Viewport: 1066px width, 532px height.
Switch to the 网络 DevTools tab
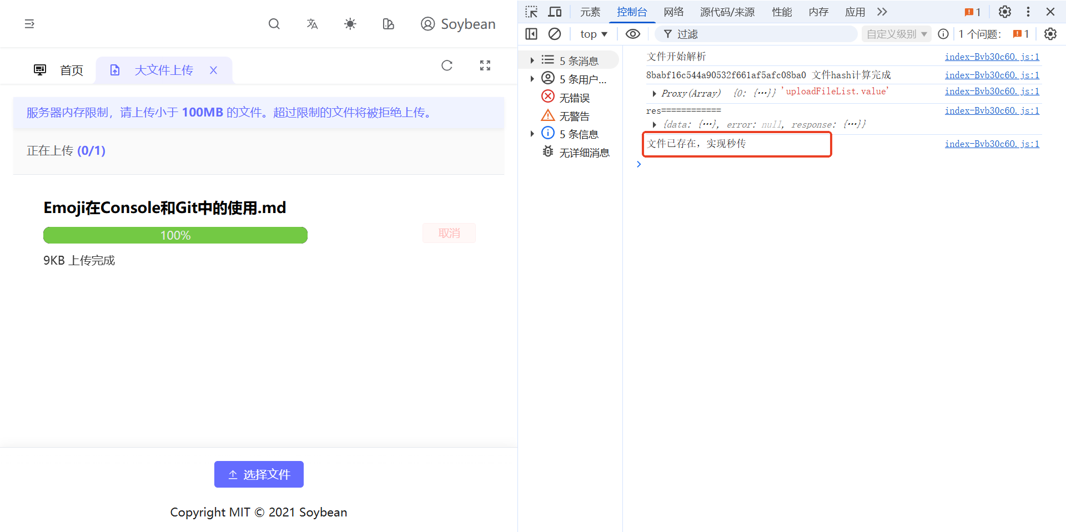[x=673, y=12]
